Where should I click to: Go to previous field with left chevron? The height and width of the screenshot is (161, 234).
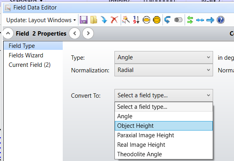(x=75, y=33)
